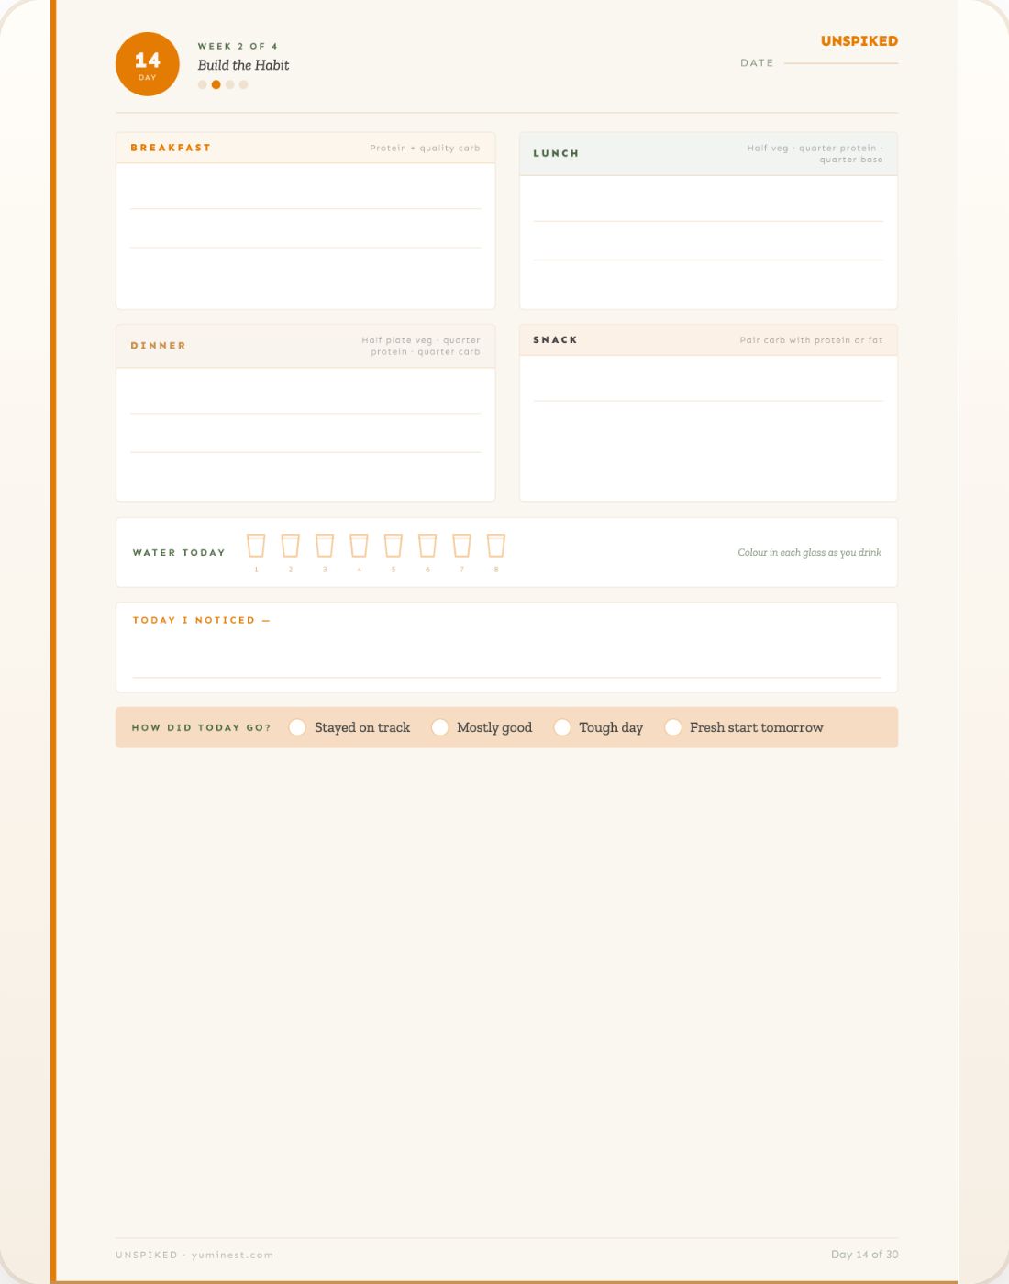Click the LUNCH heading
Screen dimensions: 1009x1284
(x=556, y=153)
